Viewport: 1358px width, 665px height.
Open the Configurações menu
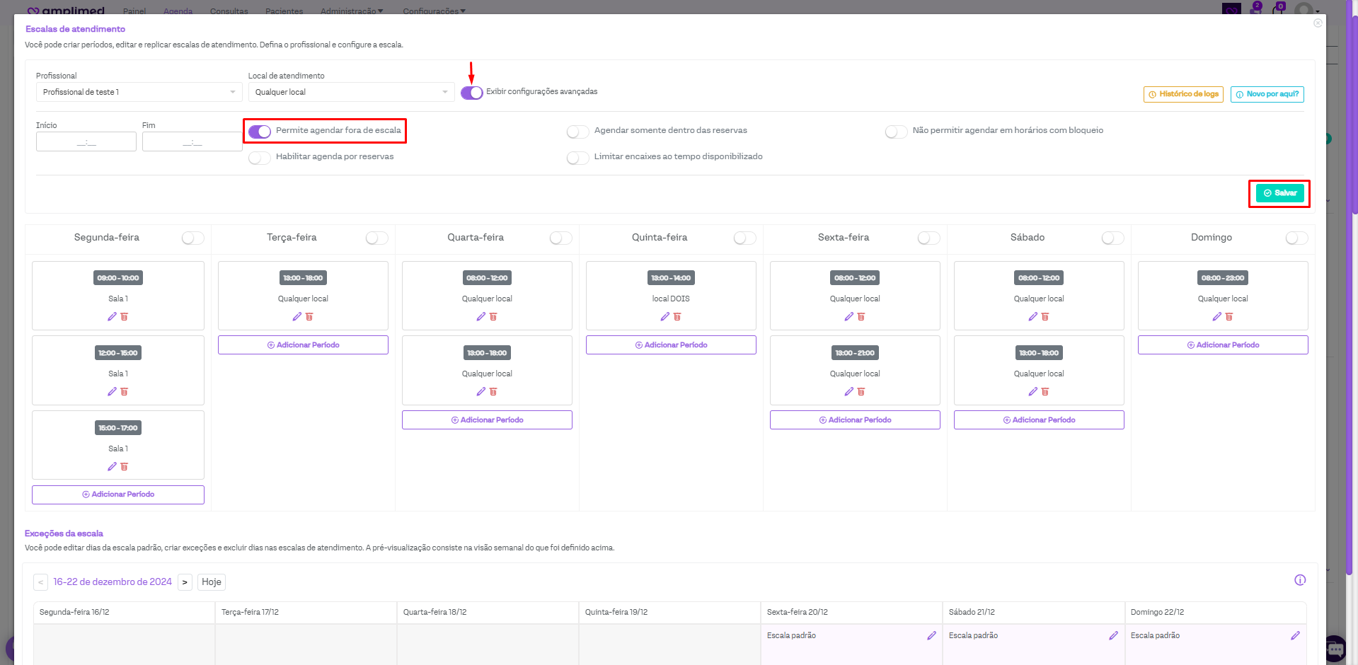(x=434, y=11)
